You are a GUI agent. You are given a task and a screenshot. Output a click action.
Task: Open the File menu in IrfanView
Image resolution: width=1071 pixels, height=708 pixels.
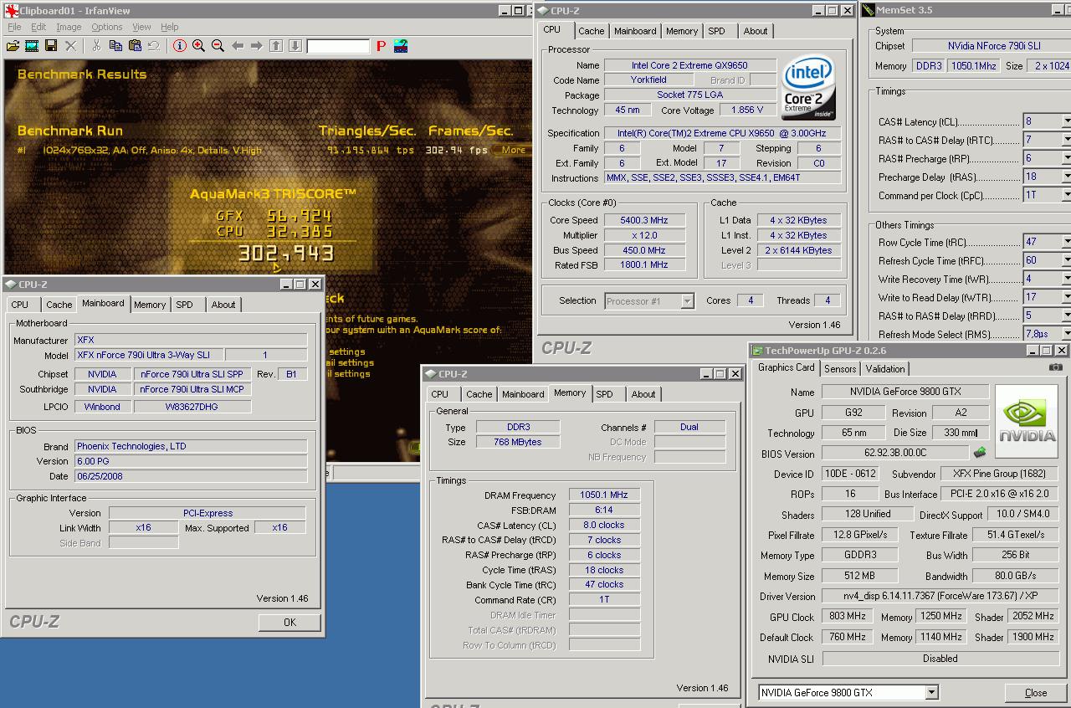click(14, 27)
